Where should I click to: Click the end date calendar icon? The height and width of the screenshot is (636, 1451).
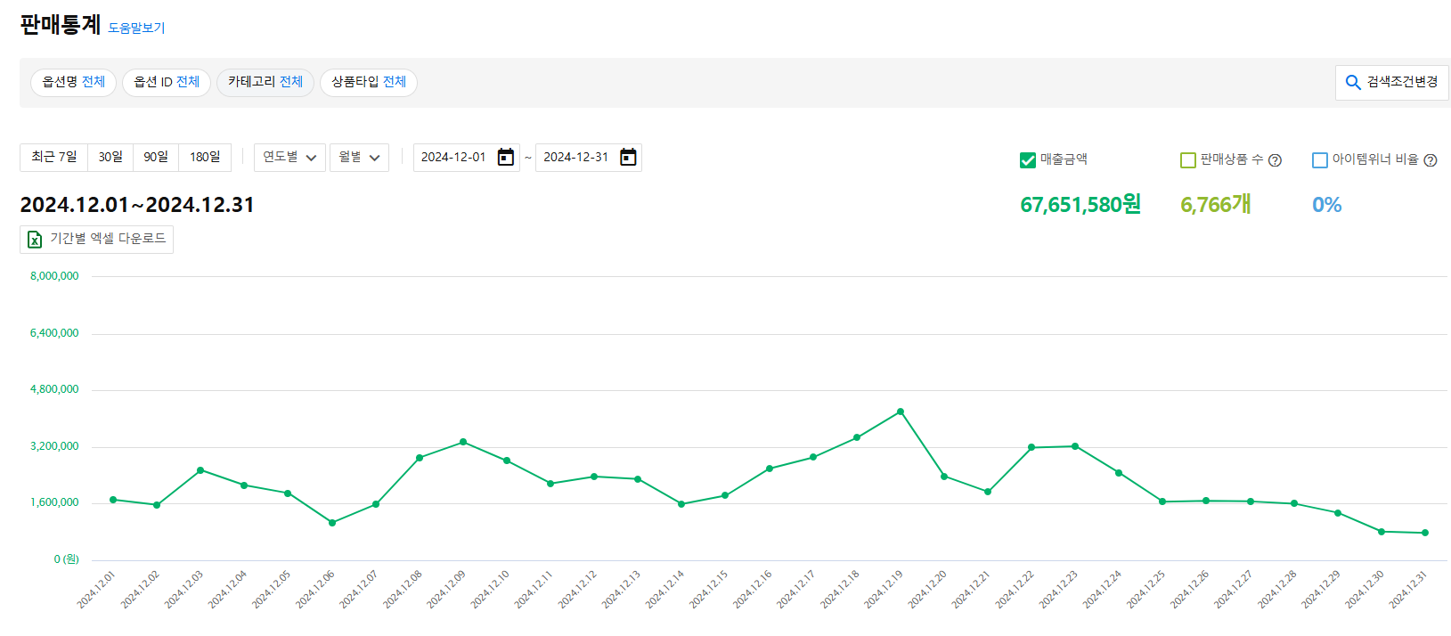click(628, 158)
